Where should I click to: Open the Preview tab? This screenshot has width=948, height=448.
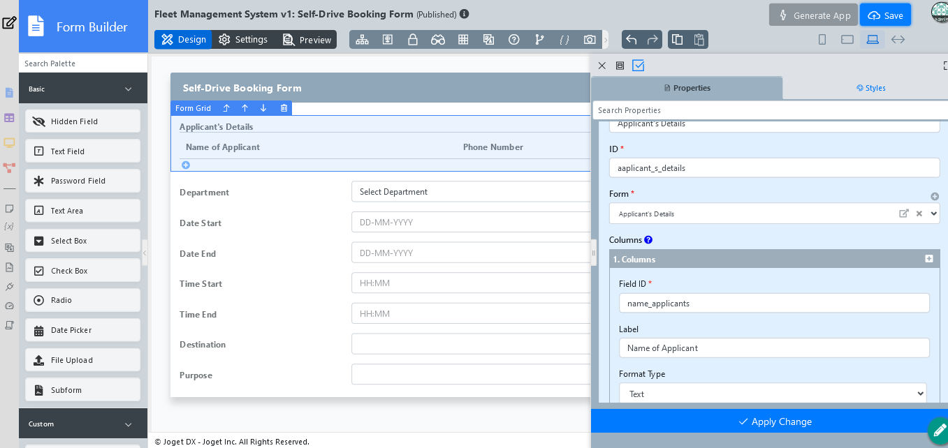[x=307, y=40]
